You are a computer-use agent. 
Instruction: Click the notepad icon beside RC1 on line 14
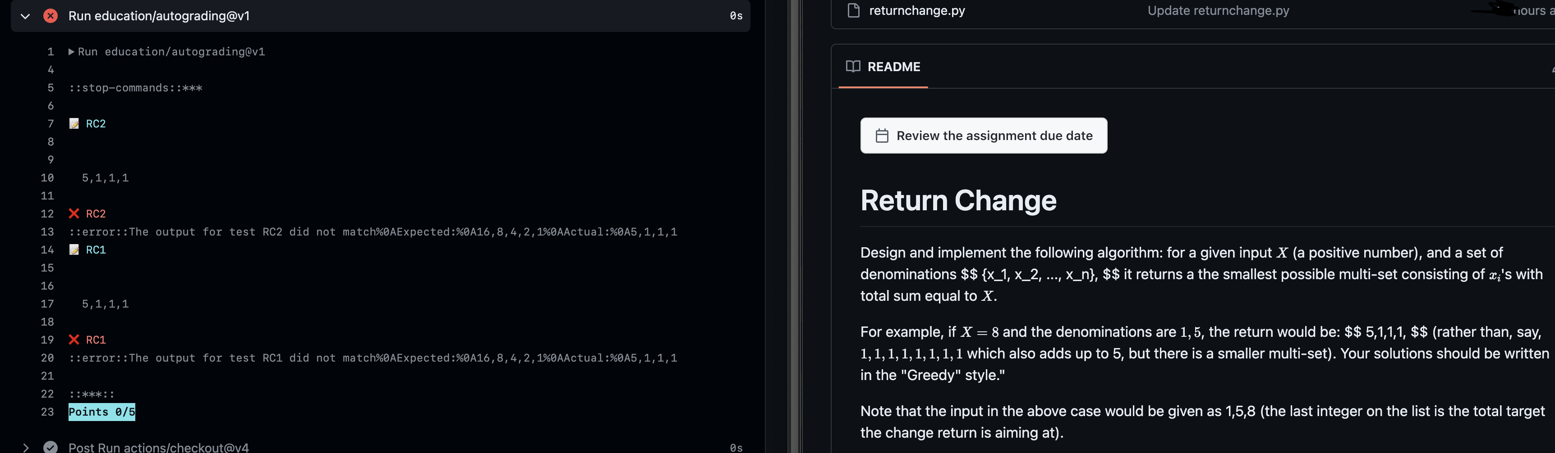click(74, 249)
